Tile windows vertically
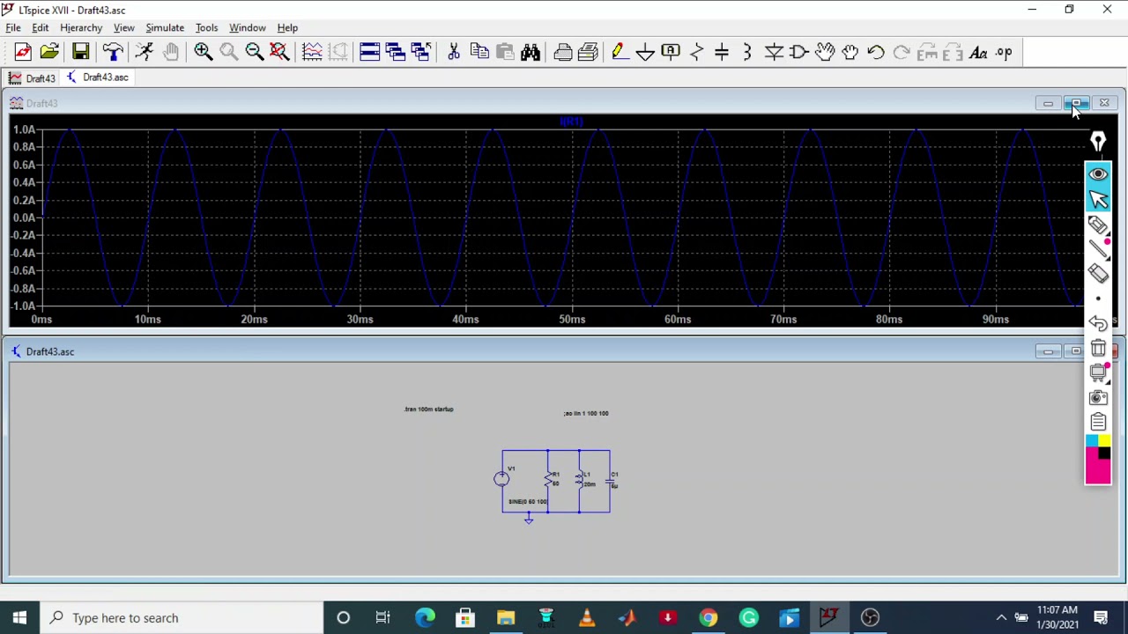 (x=395, y=53)
